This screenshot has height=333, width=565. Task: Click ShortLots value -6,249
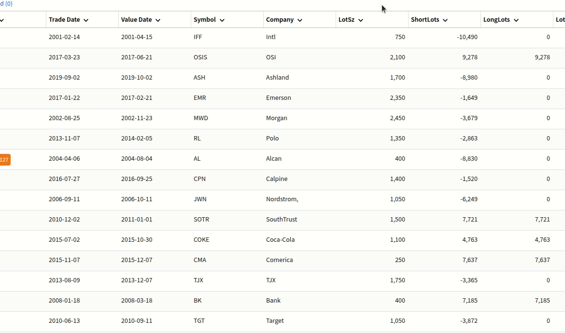pos(469,199)
